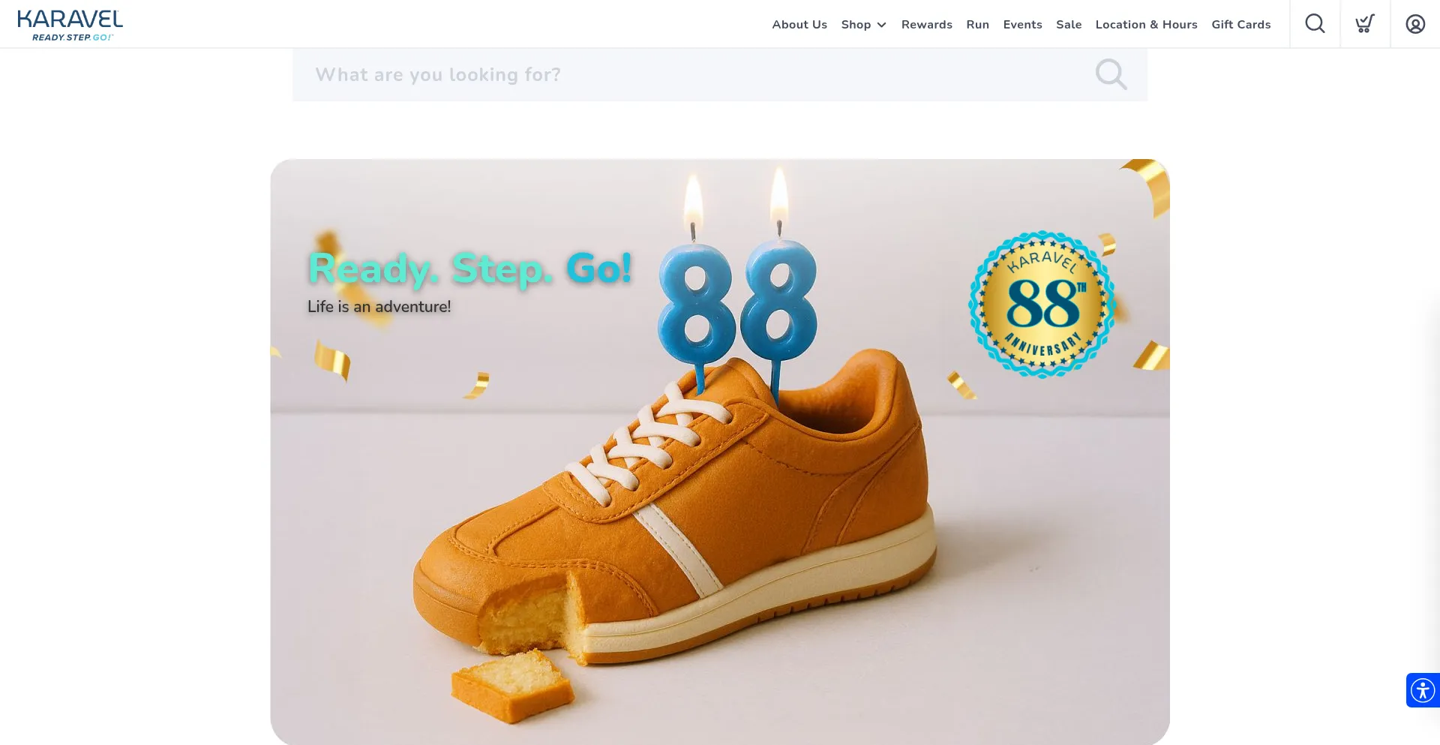Click the 'Ready. Step. Go!' banner headline

(470, 269)
